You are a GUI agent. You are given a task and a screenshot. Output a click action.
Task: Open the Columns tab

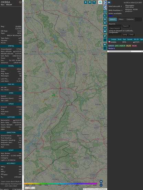point(130,19)
